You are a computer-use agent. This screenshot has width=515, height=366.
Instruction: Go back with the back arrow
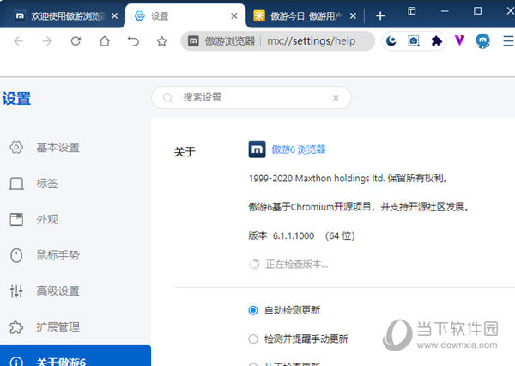pyautogui.click(x=19, y=41)
